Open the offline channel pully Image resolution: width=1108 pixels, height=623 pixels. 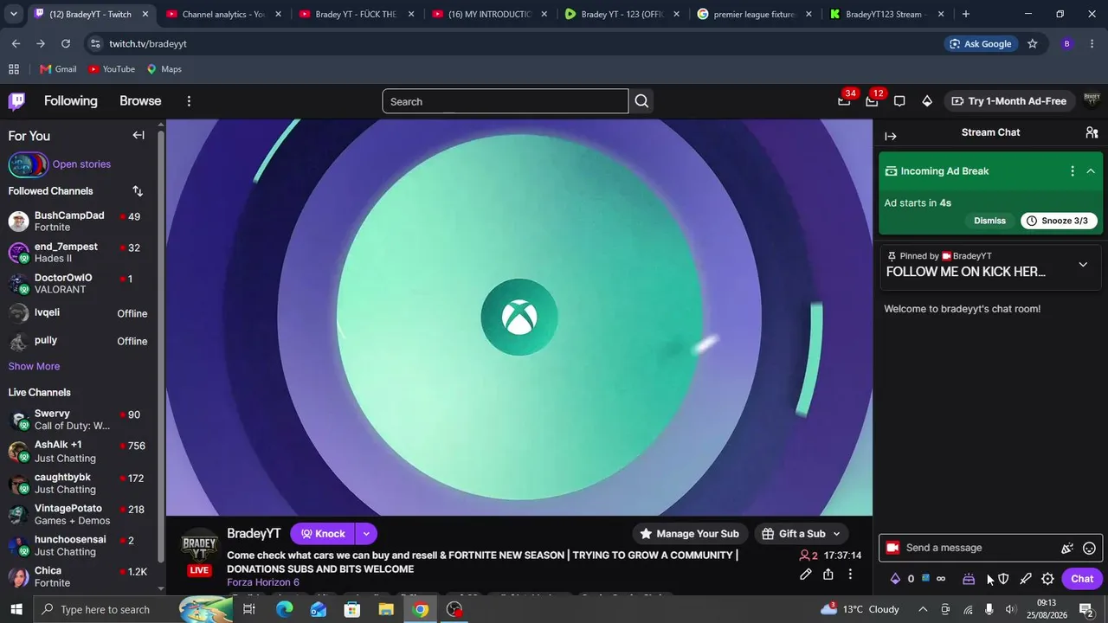(78, 341)
